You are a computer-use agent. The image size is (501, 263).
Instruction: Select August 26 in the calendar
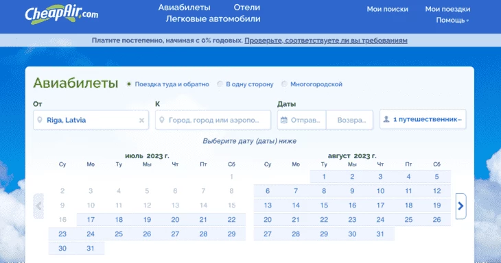[436, 220]
